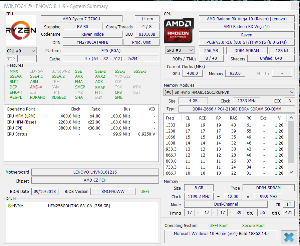Viewport: 300px width, 246px height.
Task: Click the 256 MB GPU memory field
Action: 211,51
